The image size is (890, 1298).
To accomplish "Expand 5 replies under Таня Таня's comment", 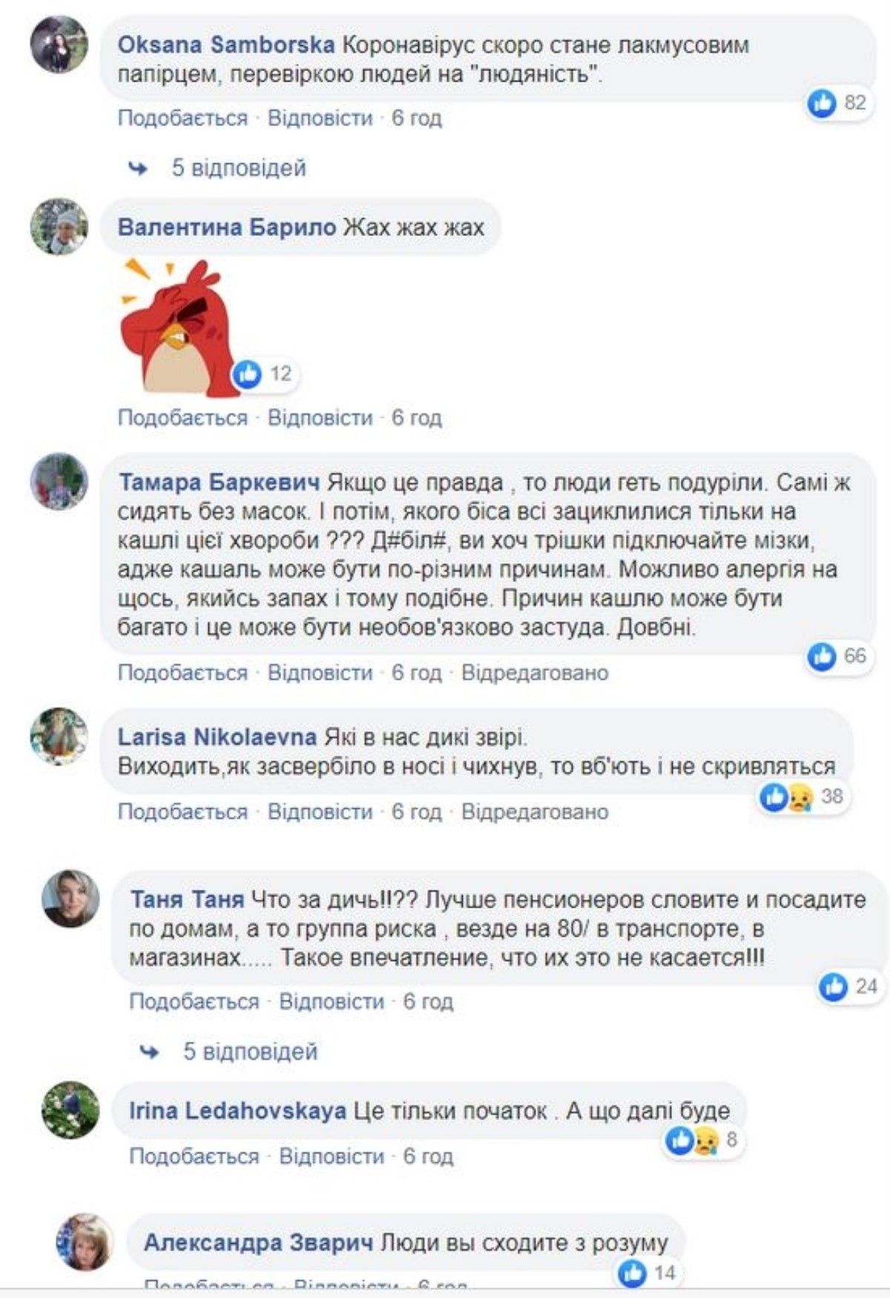I will [251, 1052].
